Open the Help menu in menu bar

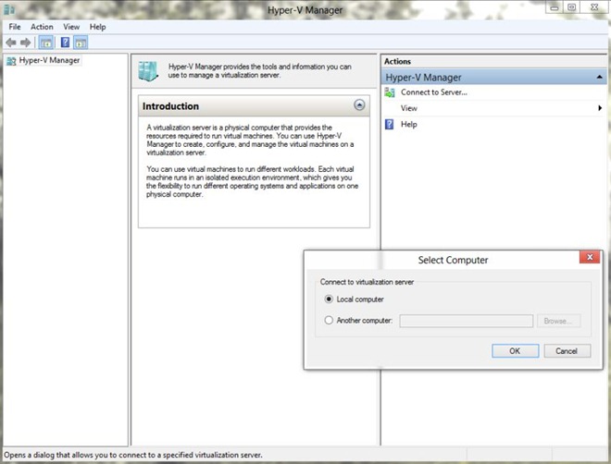tap(97, 27)
